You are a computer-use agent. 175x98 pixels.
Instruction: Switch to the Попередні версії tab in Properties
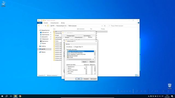click(x=71, y=36)
